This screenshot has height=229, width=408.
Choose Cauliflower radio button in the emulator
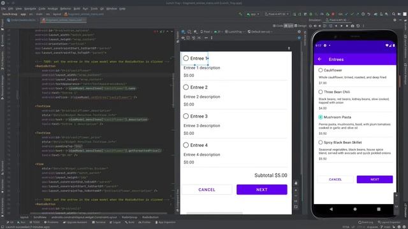320,70
